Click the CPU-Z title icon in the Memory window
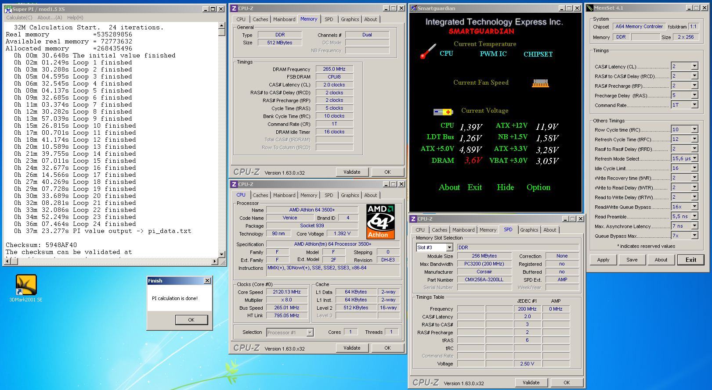Image resolution: width=712 pixels, height=390 pixels. [234, 8]
